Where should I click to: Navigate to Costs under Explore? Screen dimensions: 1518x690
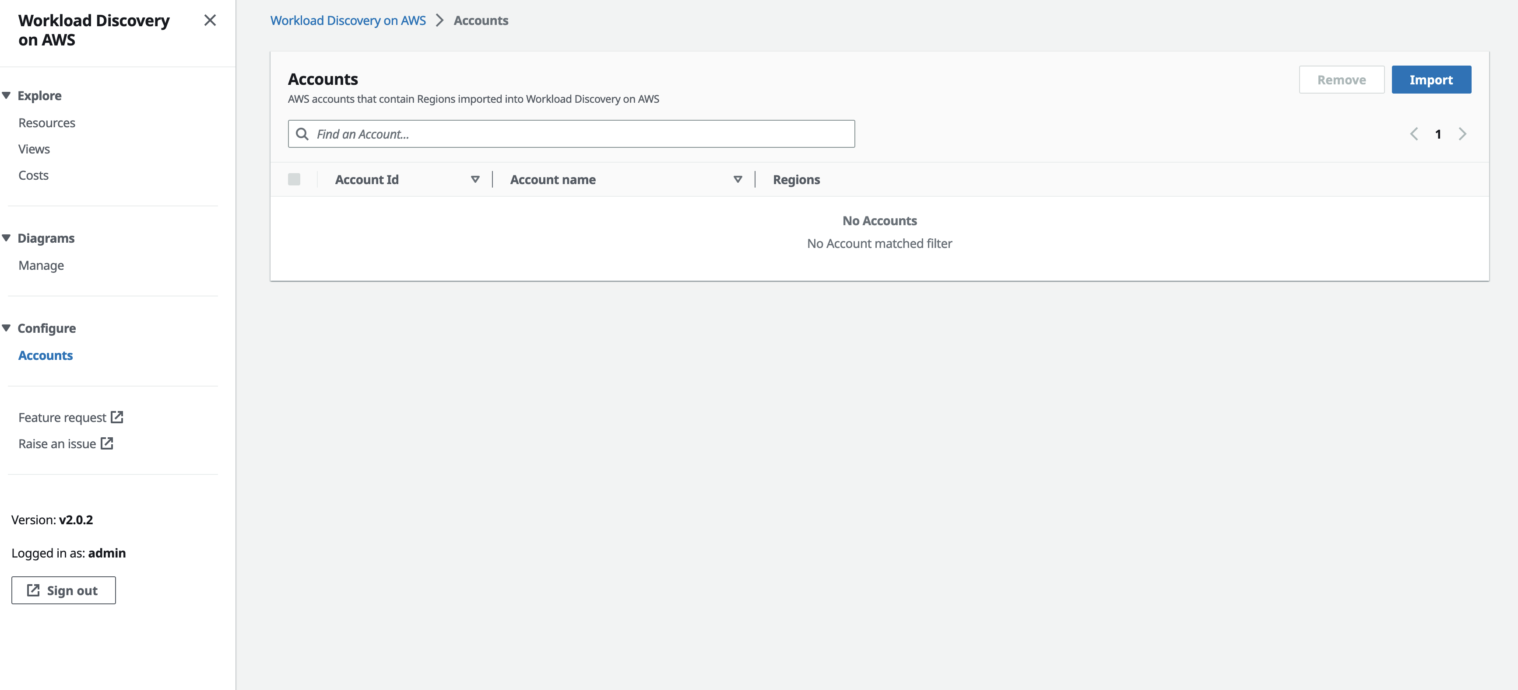(x=32, y=174)
